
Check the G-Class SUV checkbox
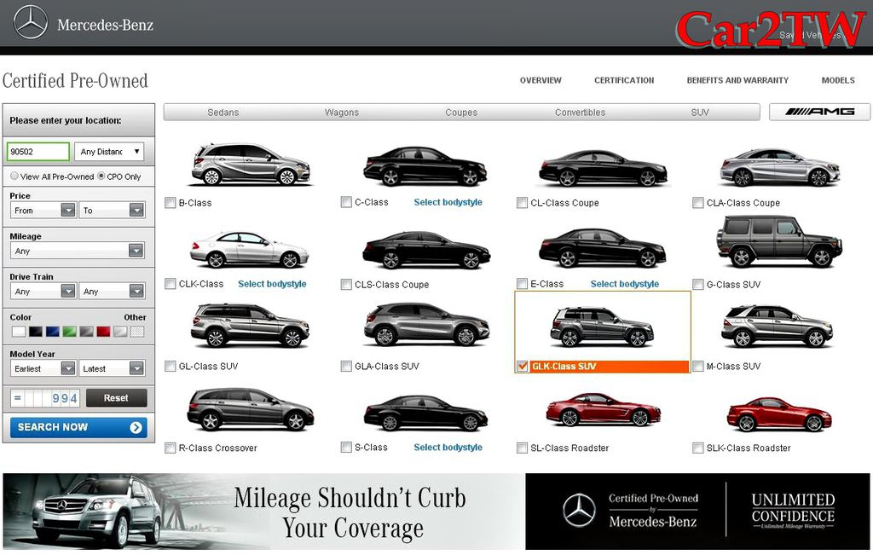pyautogui.click(x=697, y=285)
